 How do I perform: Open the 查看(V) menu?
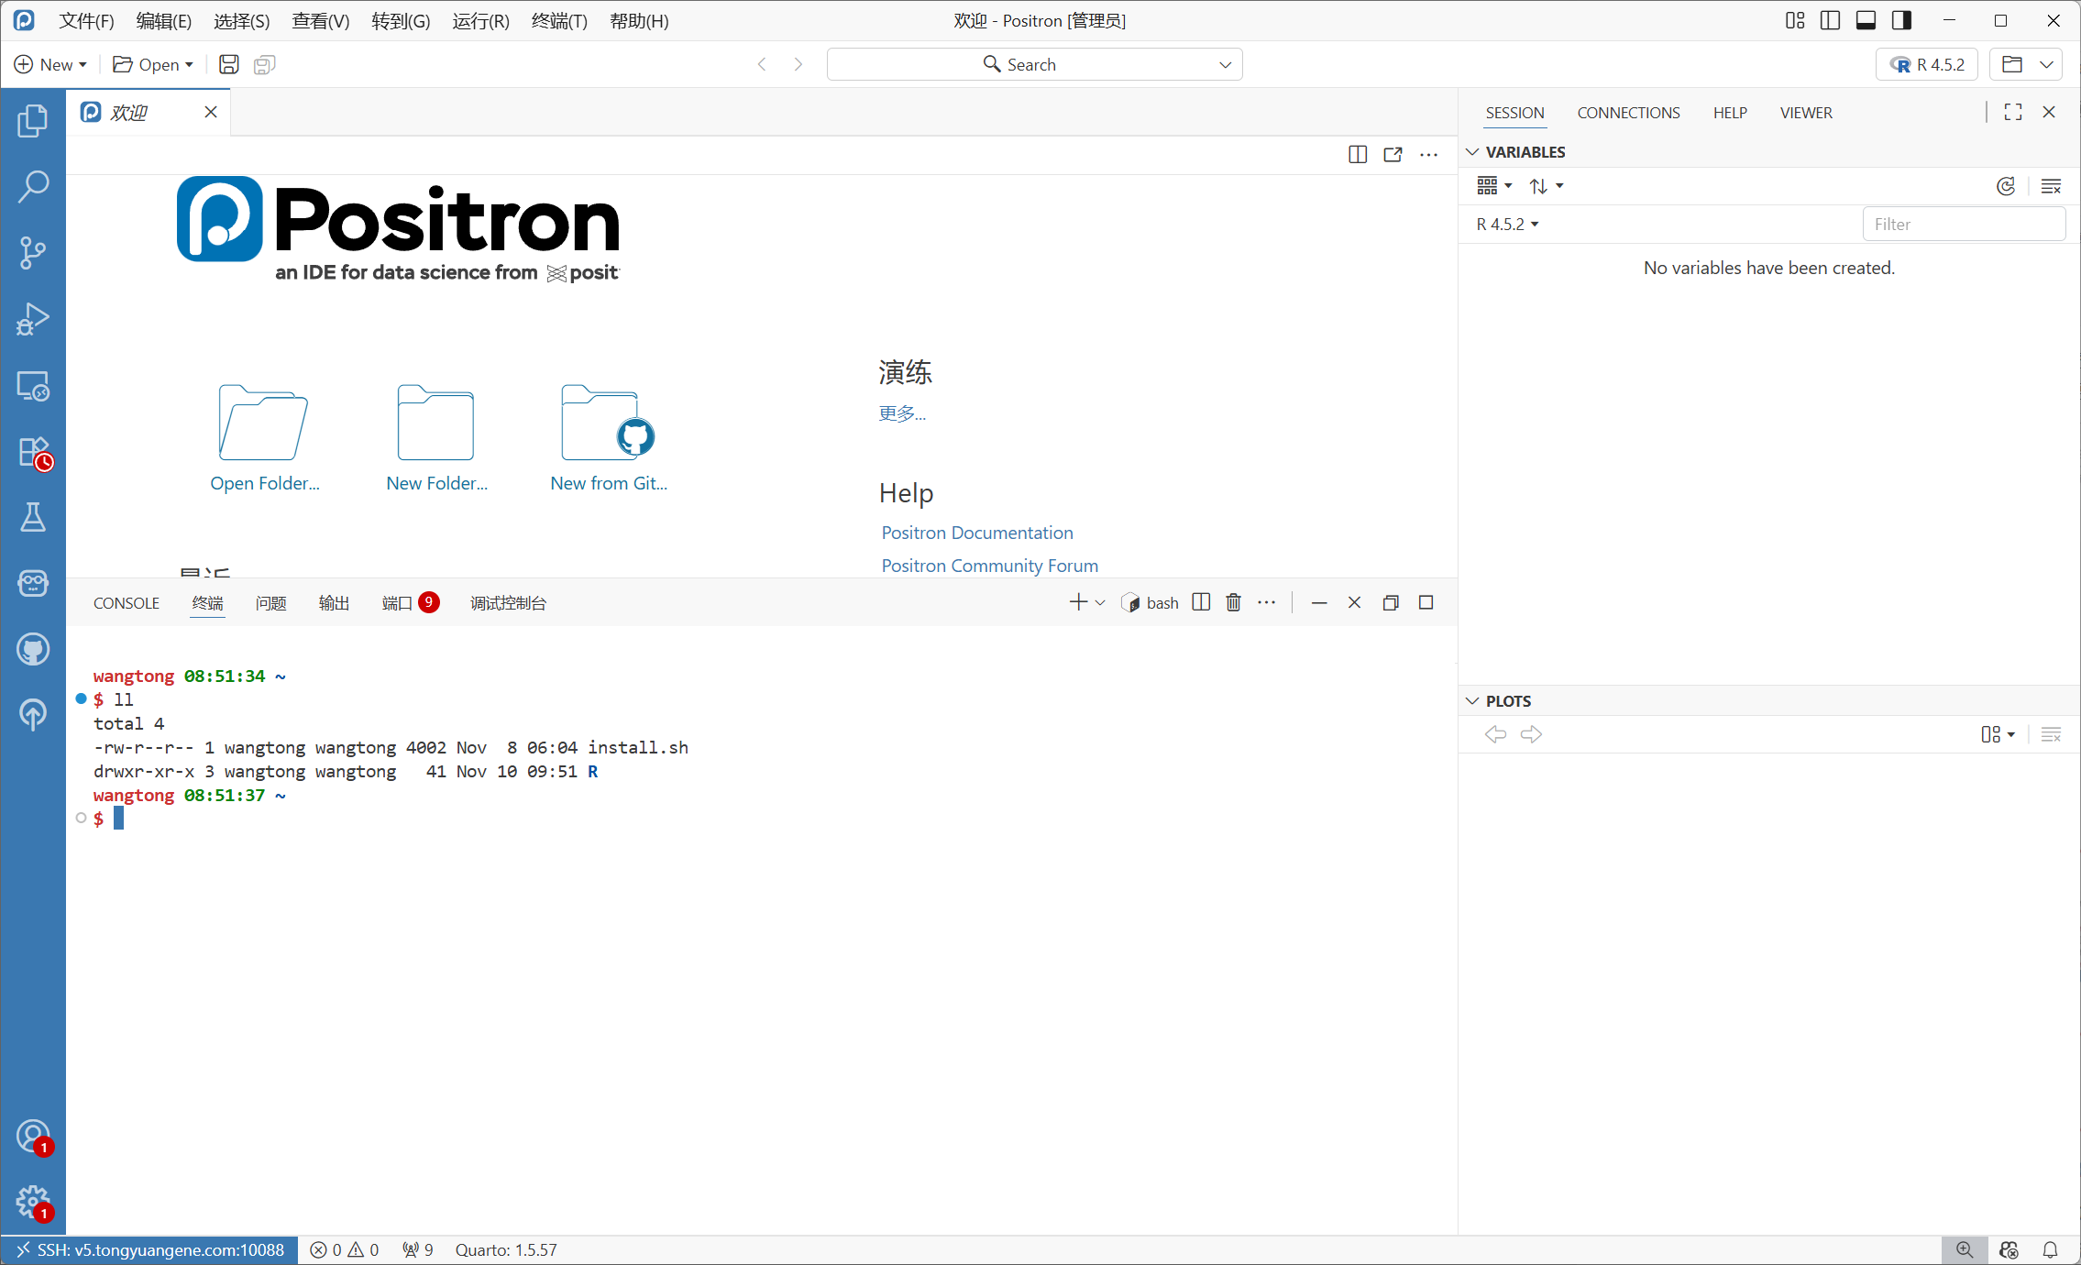(320, 20)
